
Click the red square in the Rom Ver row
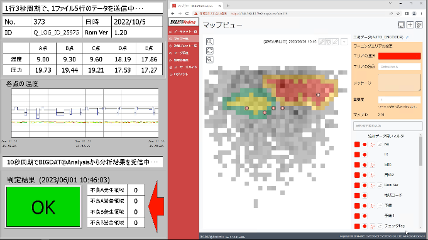(357, 185)
